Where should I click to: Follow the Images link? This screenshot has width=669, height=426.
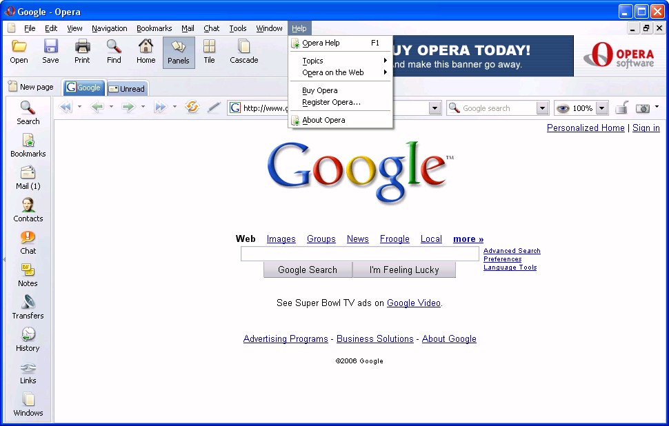pos(281,239)
